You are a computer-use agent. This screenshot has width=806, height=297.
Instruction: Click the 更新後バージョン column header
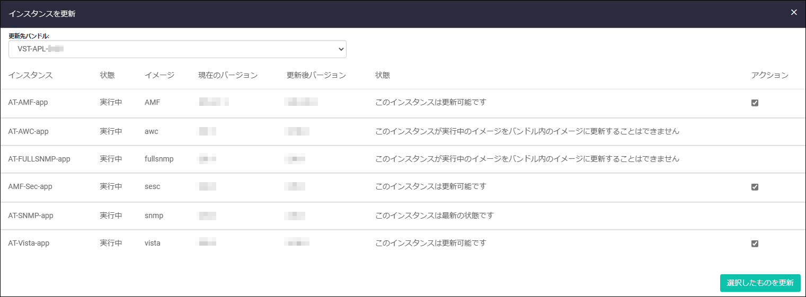(x=316, y=75)
